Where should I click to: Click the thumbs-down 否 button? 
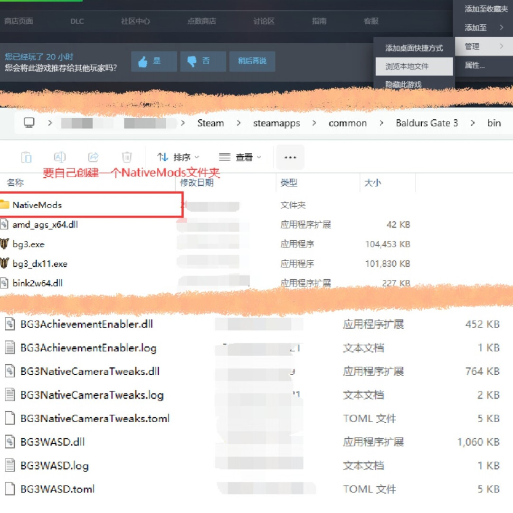pyautogui.click(x=203, y=61)
